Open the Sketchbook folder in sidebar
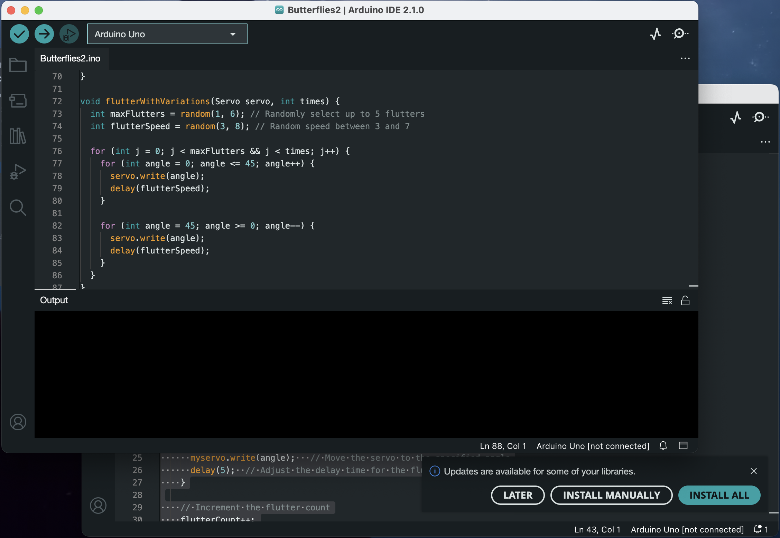The width and height of the screenshot is (780, 538). click(x=18, y=65)
